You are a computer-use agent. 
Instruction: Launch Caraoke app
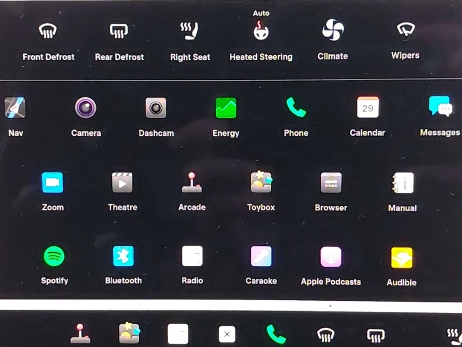click(261, 256)
